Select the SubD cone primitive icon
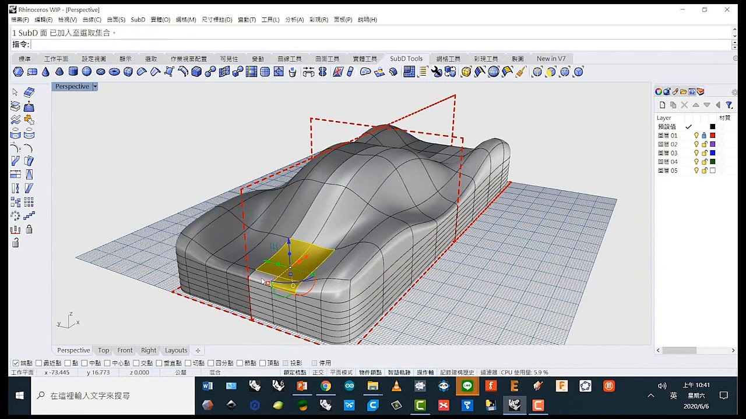This screenshot has height=419, width=746. pos(45,72)
